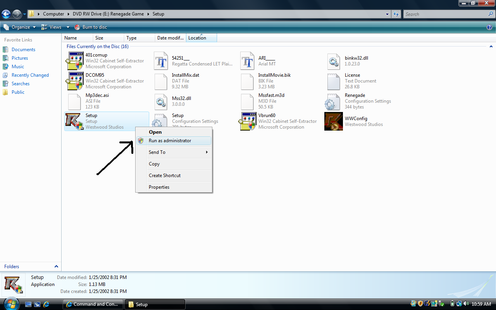Viewport: 496px width, 310px height.
Task: Click the InstallMovie.bik file icon
Action: coord(247,81)
